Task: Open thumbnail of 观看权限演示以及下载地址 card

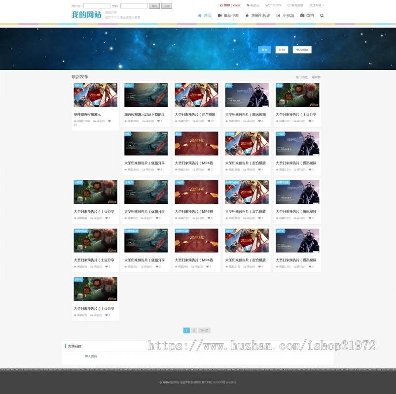Action: click(x=146, y=95)
